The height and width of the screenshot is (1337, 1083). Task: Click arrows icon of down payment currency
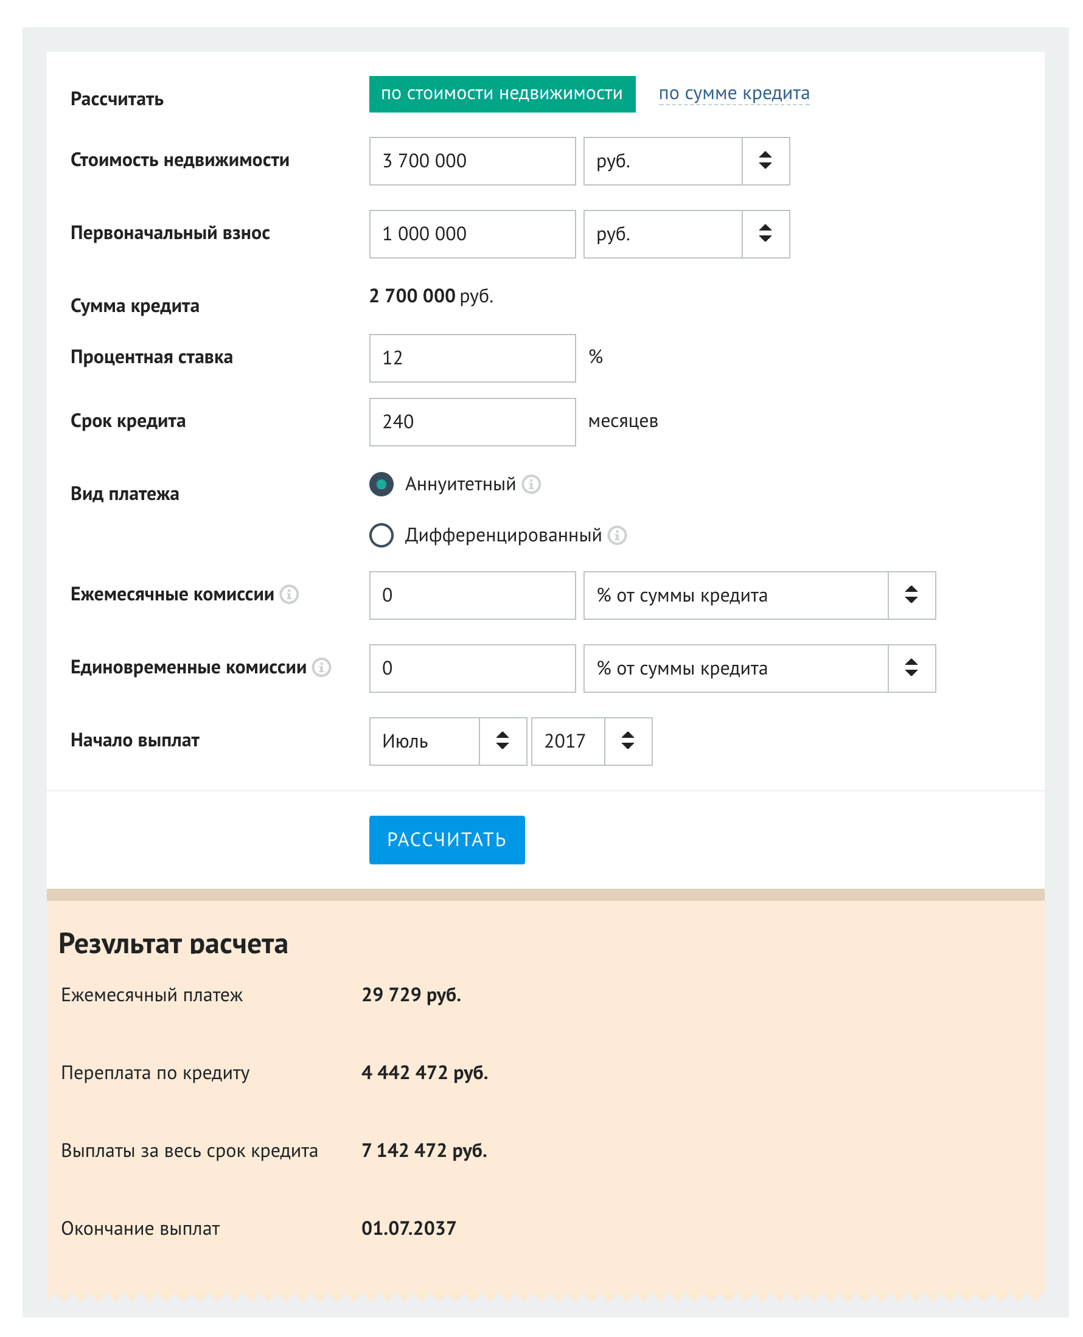[x=765, y=234]
